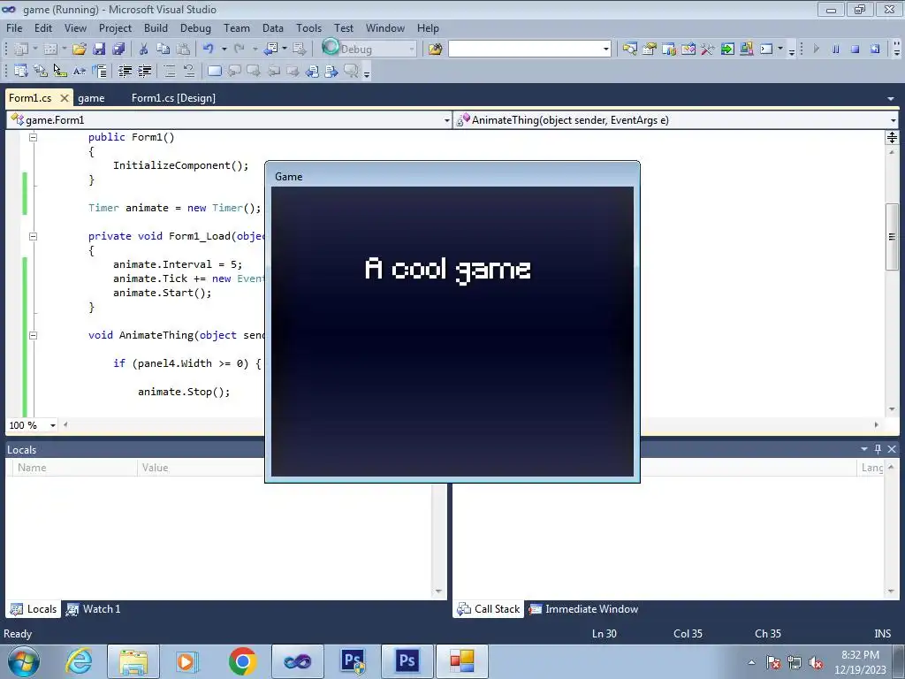Open the Undo history dropdown arrow

(224, 50)
